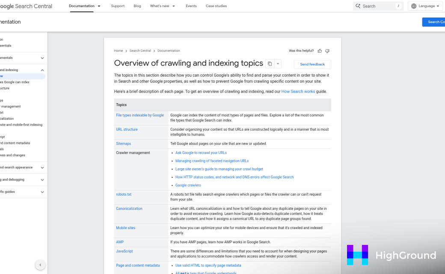The image size is (445, 274).
Task: Collapse the crawling and indexing sidebar section
Action: pos(42,70)
